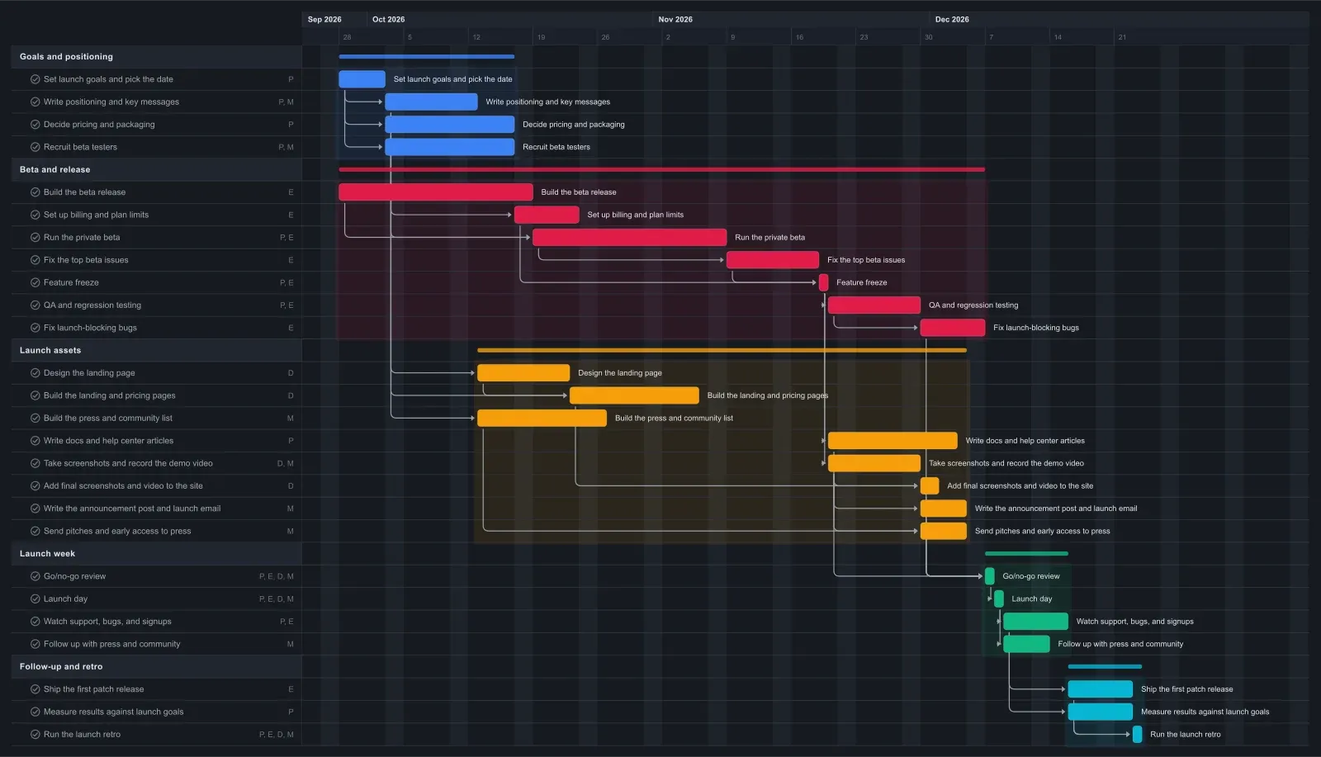Mark Decide pricing and packaging complete

click(36, 125)
